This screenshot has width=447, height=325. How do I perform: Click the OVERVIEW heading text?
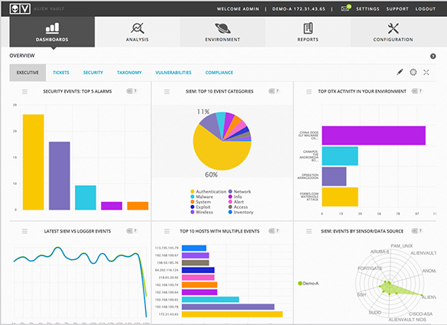(22, 56)
